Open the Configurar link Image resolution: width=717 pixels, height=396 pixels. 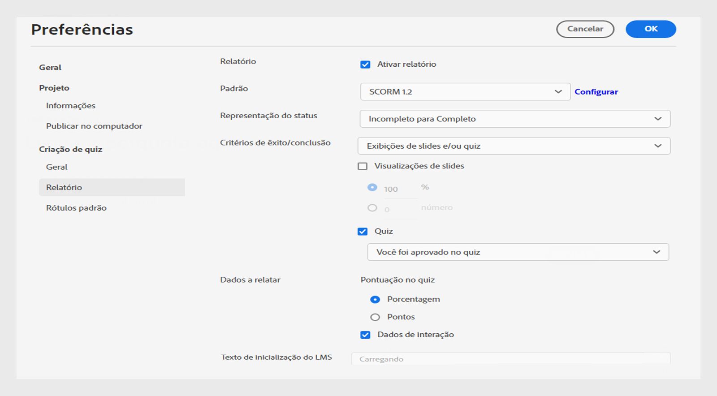[596, 92]
